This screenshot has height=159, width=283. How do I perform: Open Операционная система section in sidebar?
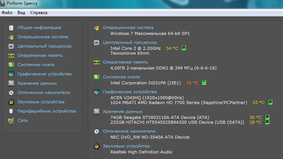[43, 37]
